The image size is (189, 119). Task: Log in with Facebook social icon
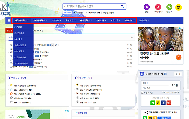tap(163, 103)
